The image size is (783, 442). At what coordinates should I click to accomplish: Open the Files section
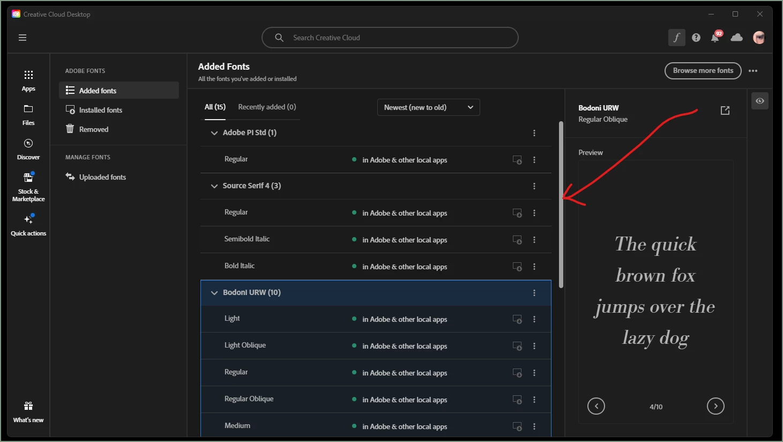tap(28, 115)
